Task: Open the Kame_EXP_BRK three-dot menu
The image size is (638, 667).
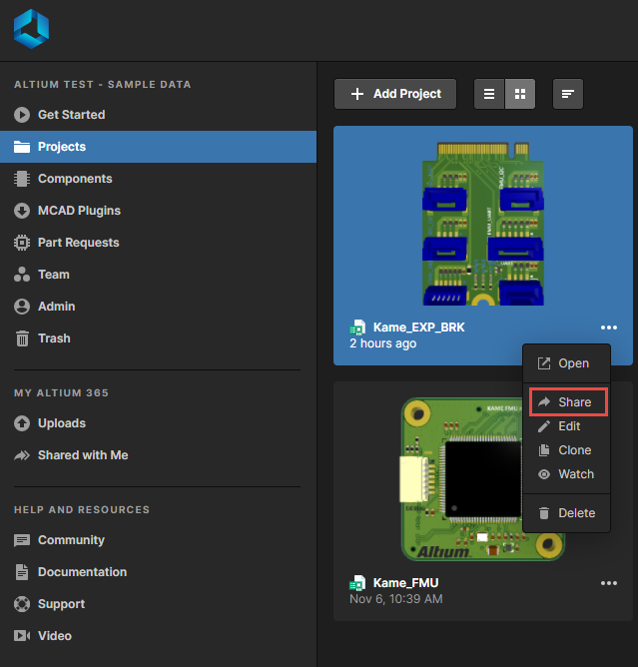Action: [x=609, y=328]
